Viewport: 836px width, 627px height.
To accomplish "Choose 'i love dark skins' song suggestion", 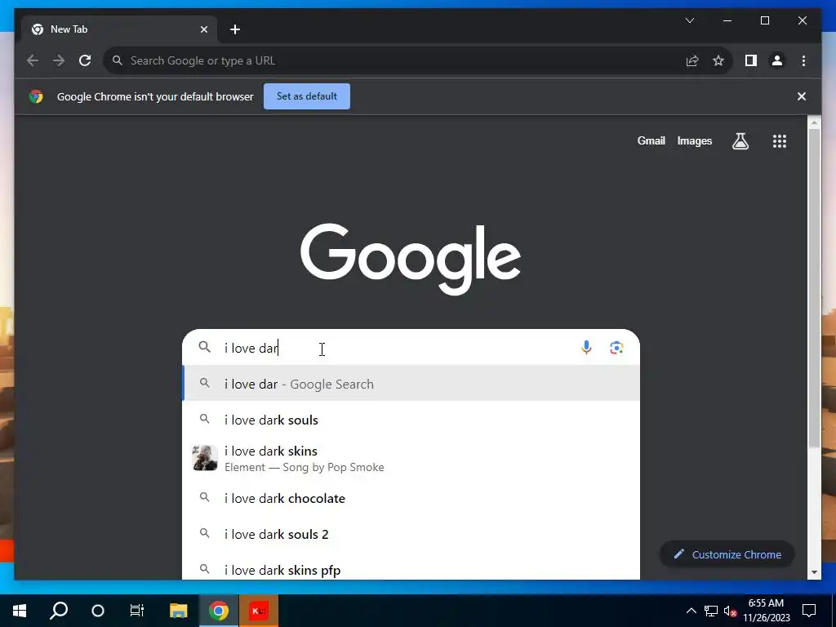I will point(411,459).
